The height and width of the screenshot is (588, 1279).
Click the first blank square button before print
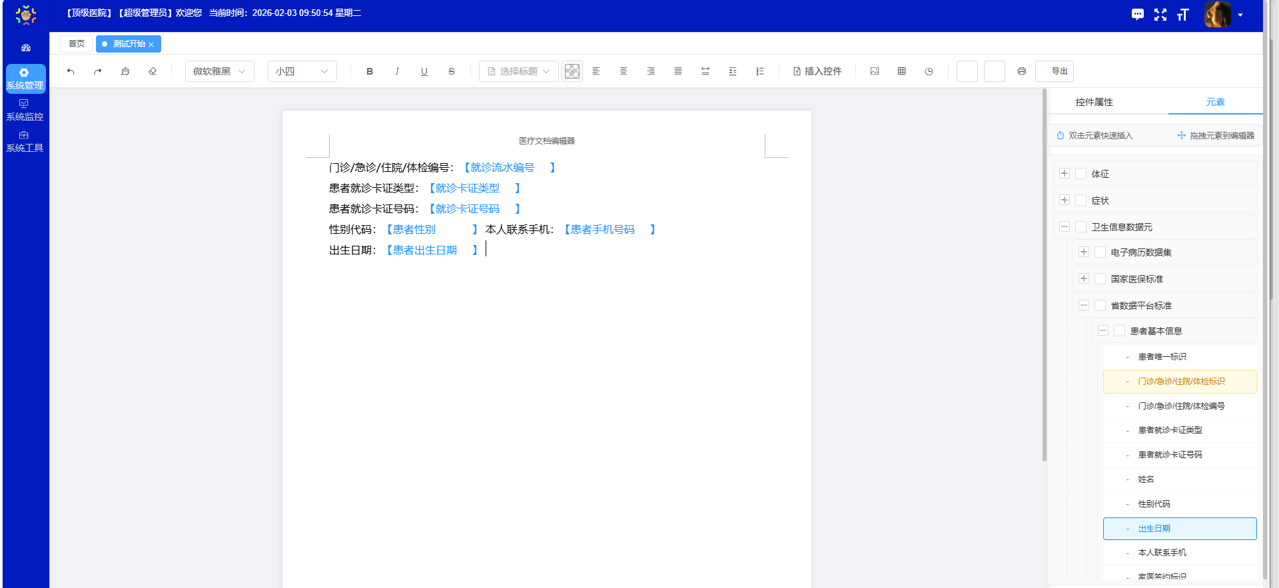[967, 71]
